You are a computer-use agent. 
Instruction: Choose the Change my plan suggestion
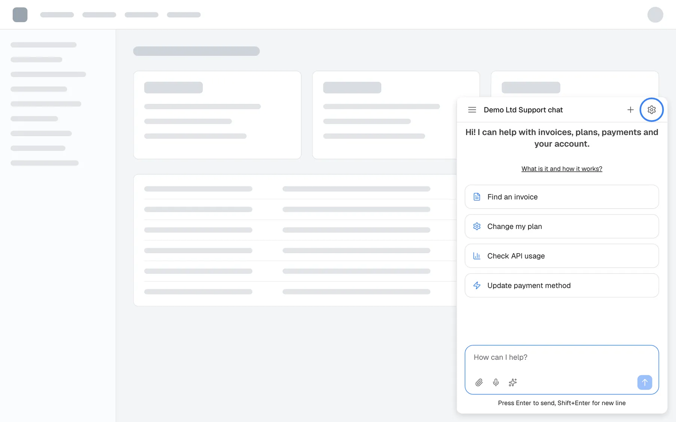point(562,227)
